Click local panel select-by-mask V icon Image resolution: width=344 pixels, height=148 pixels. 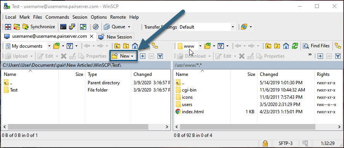tap(161, 56)
